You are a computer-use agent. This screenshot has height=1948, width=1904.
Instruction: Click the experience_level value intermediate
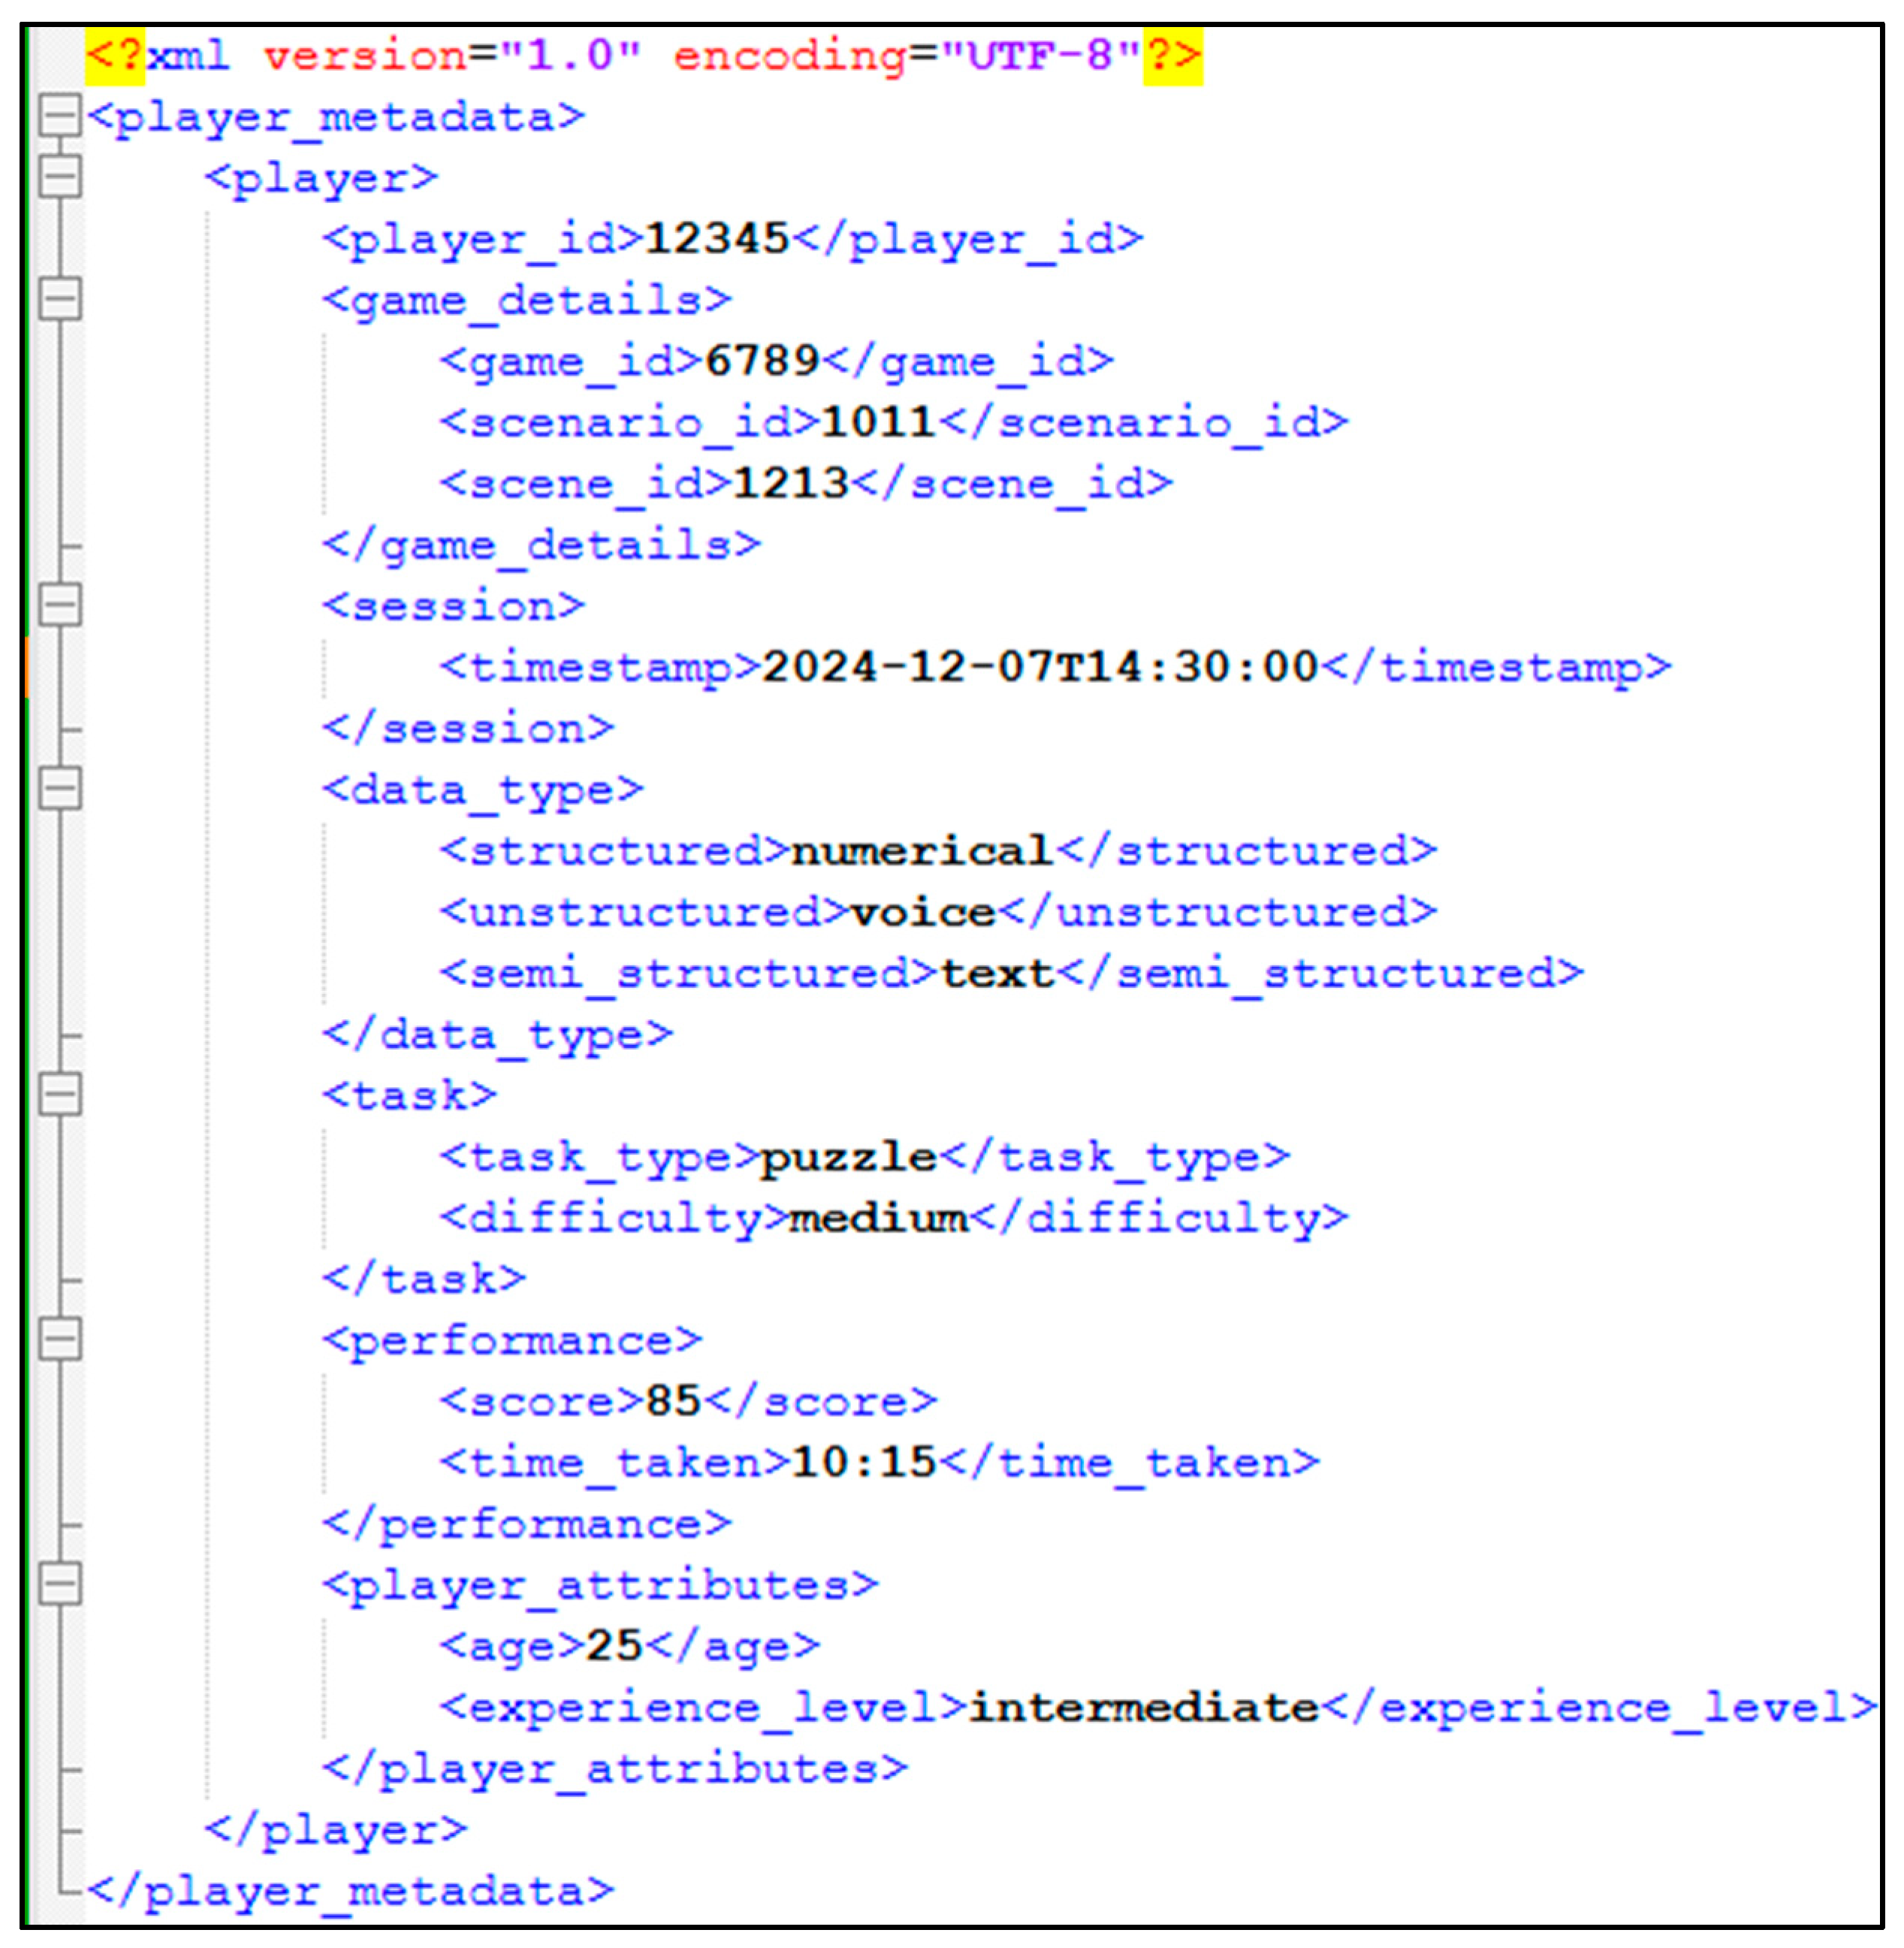(x=1144, y=1708)
